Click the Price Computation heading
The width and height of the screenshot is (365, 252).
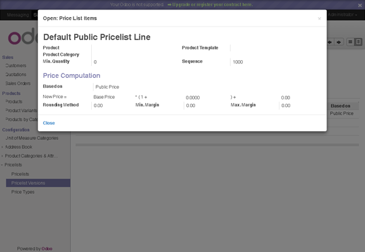coord(72,75)
